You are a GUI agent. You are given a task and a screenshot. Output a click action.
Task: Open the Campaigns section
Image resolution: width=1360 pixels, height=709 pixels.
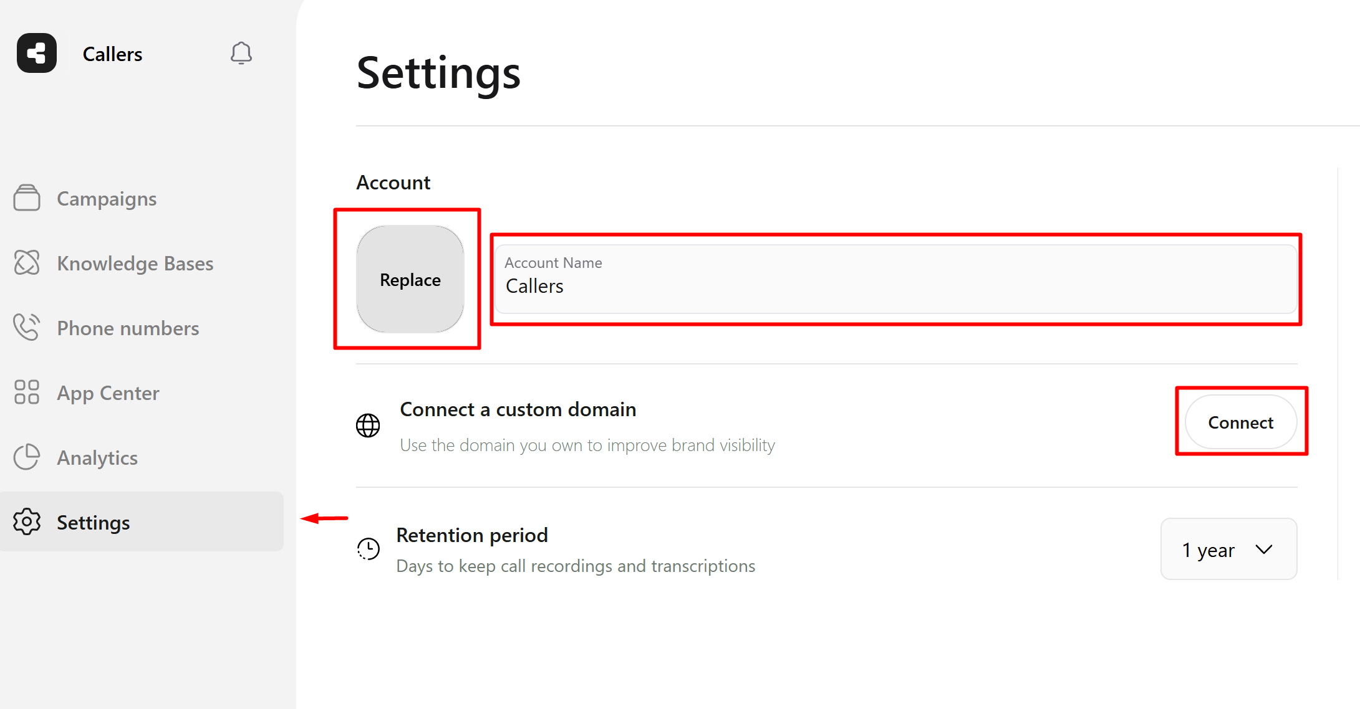click(106, 198)
